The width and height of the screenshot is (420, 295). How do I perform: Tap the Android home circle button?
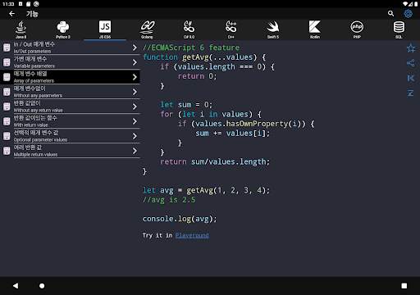(x=42, y=286)
